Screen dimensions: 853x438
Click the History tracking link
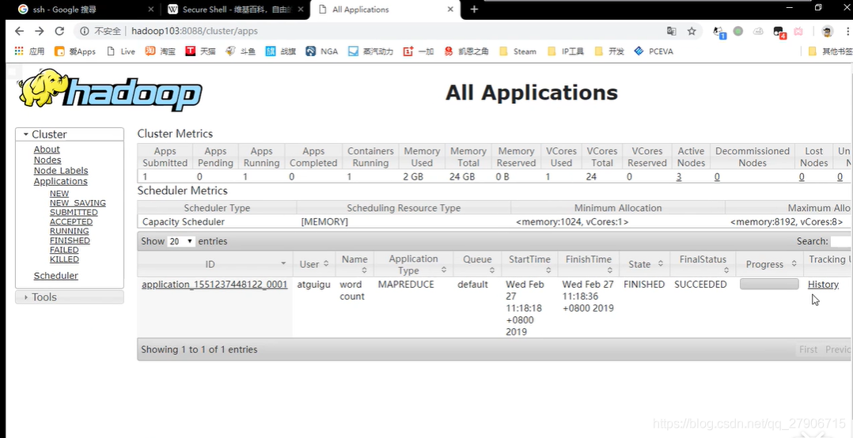click(x=823, y=285)
